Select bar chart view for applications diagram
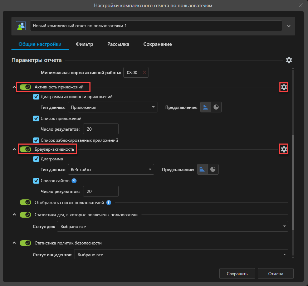Image resolution: width=308 pixels, height=286 pixels. 205,107
